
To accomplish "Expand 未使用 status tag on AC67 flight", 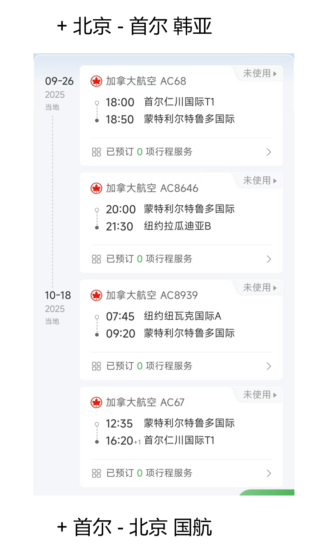I will [x=260, y=395].
